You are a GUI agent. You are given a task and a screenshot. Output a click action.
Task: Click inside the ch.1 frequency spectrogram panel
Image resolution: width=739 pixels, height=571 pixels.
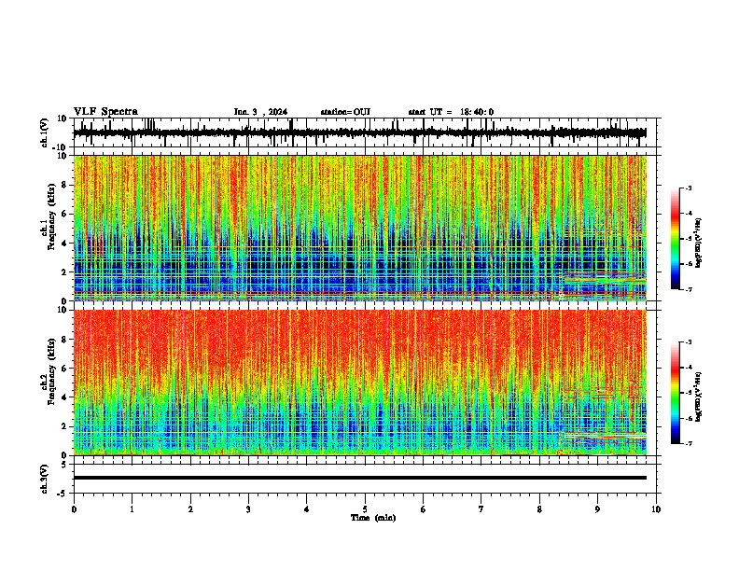(x=360, y=228)
